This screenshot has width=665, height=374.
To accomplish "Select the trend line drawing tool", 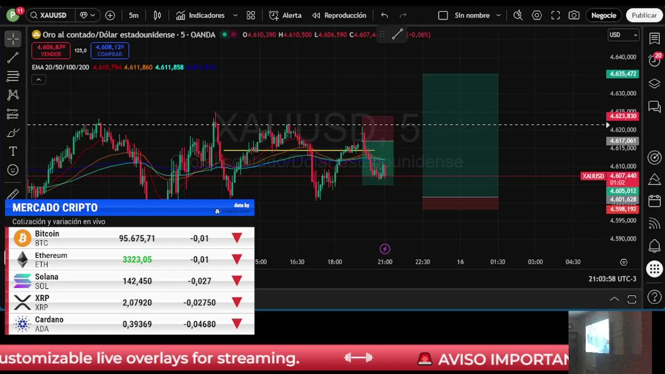I will (x=13, y=58).
